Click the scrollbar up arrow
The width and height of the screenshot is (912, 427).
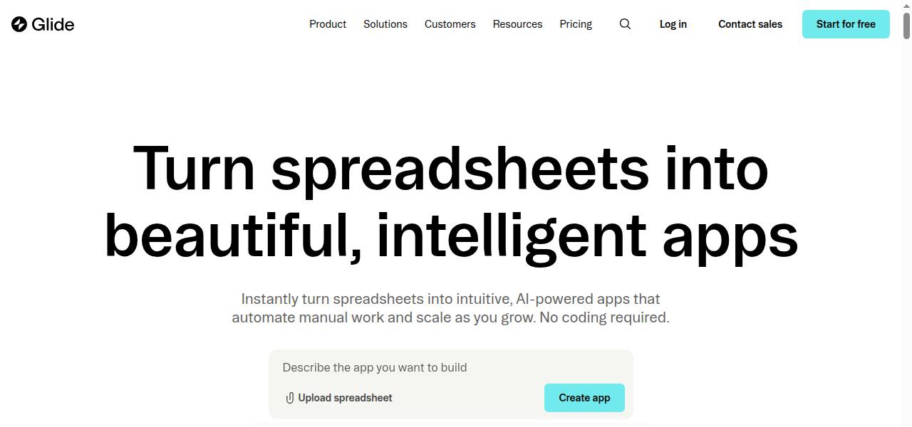pyautogui.click(x=906, y=6)
